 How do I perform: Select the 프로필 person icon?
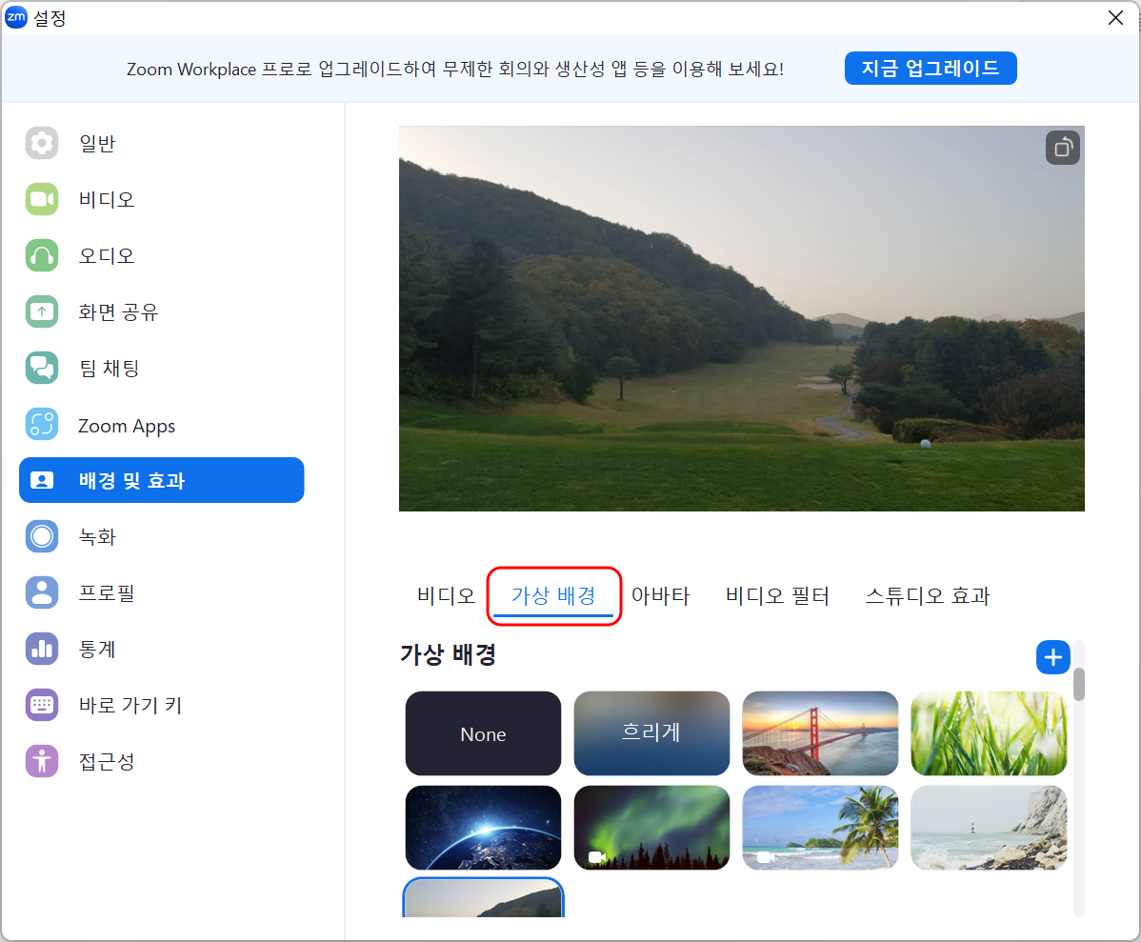click(x=42, y=592)
